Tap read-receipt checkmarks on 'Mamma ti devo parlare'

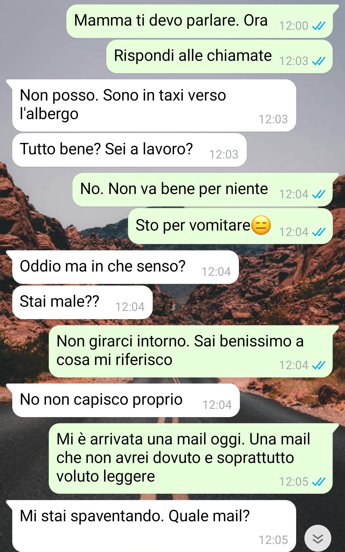tap(318, 26)
